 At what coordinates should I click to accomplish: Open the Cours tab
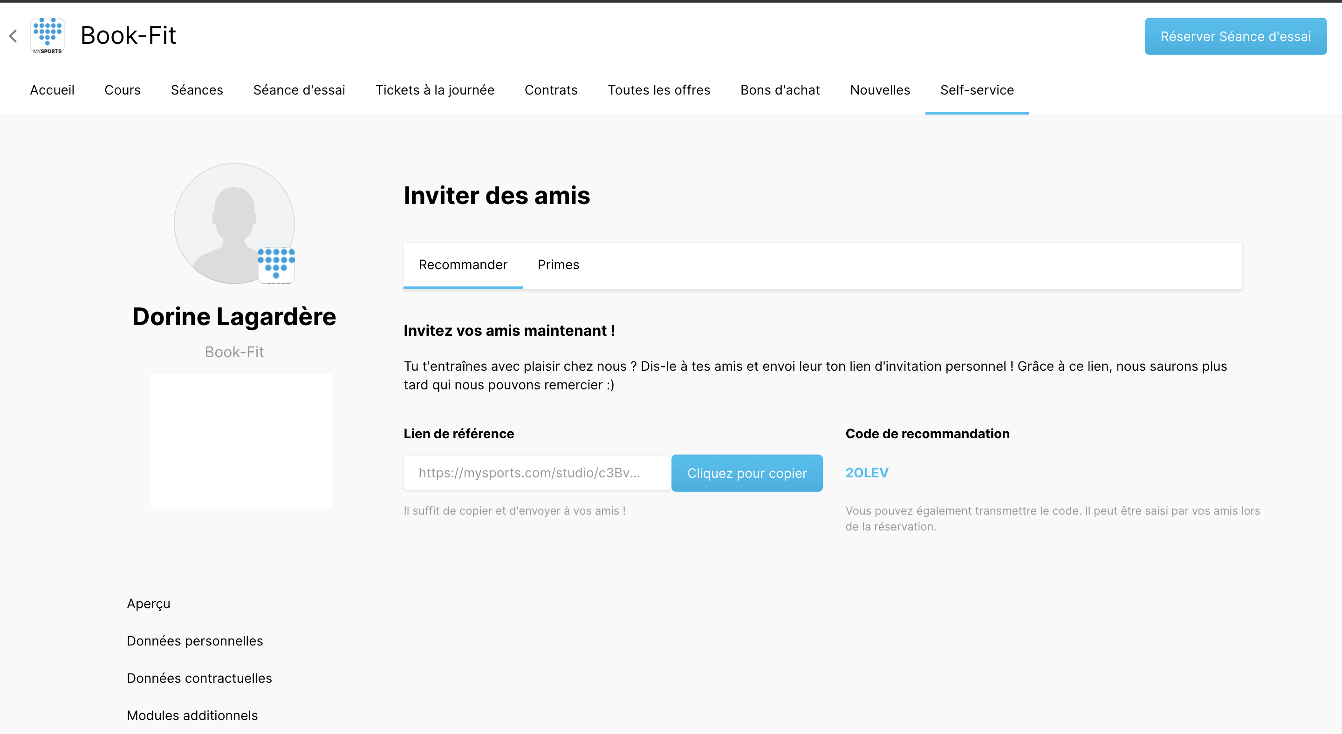(123, 90)
